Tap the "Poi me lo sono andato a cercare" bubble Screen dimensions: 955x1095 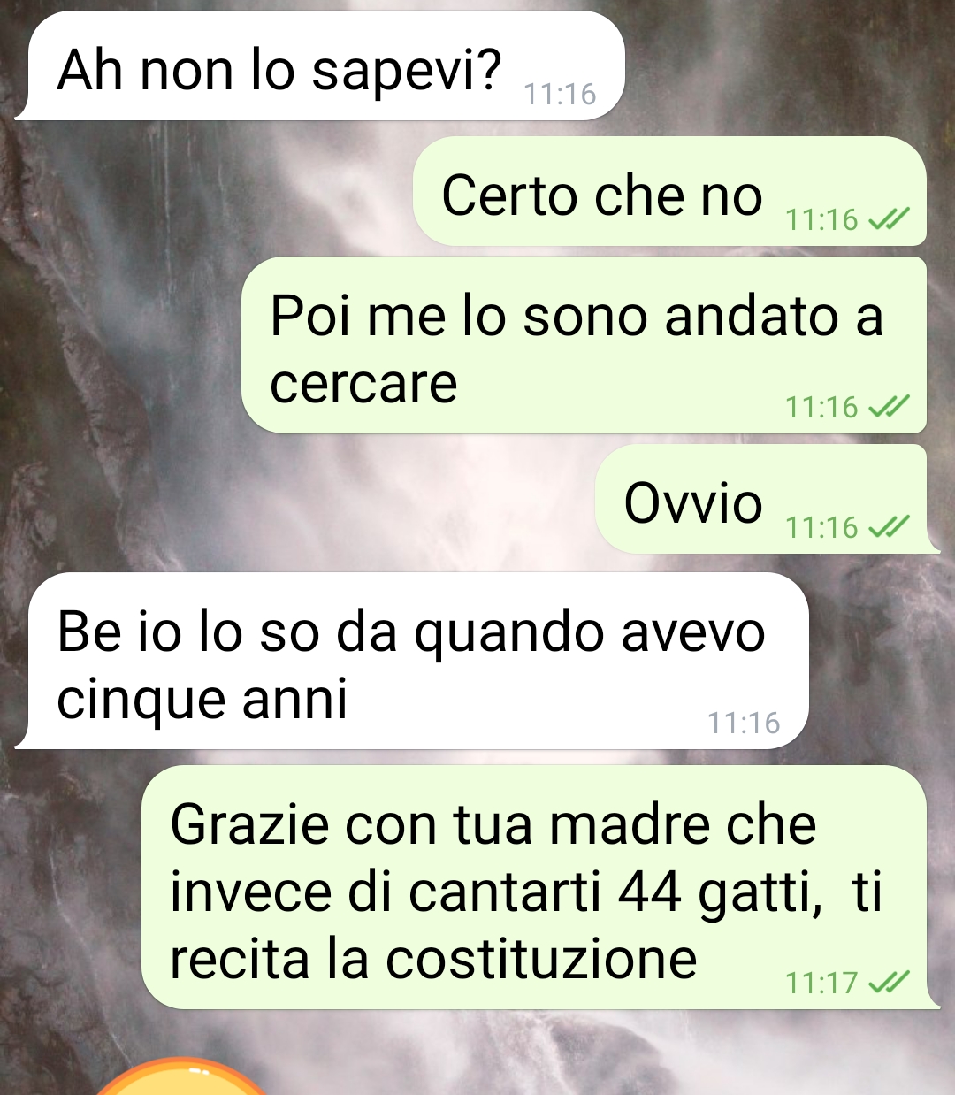[584, 345]
